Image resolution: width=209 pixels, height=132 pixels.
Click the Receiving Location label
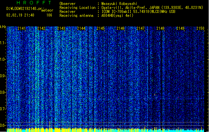point(77,8)
